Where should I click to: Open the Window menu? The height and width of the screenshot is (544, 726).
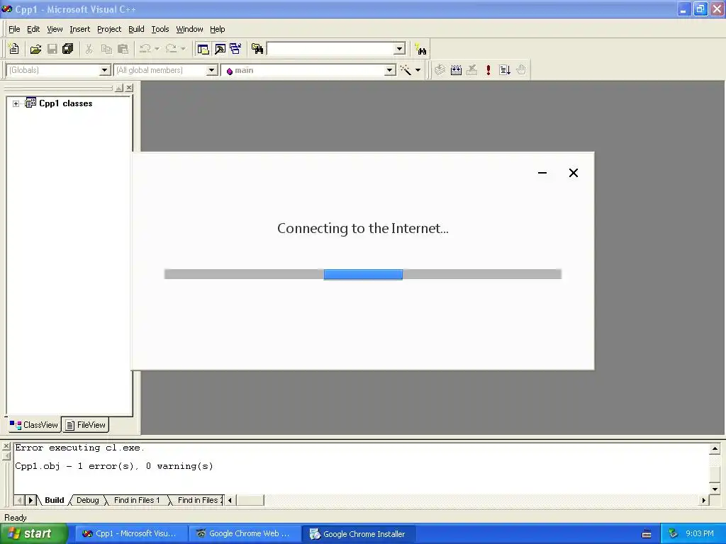point(189,29)
